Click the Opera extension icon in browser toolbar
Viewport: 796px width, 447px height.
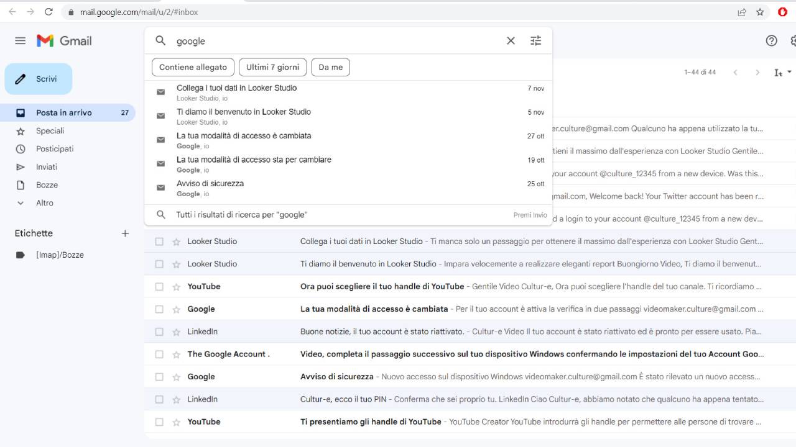point(783,12)
